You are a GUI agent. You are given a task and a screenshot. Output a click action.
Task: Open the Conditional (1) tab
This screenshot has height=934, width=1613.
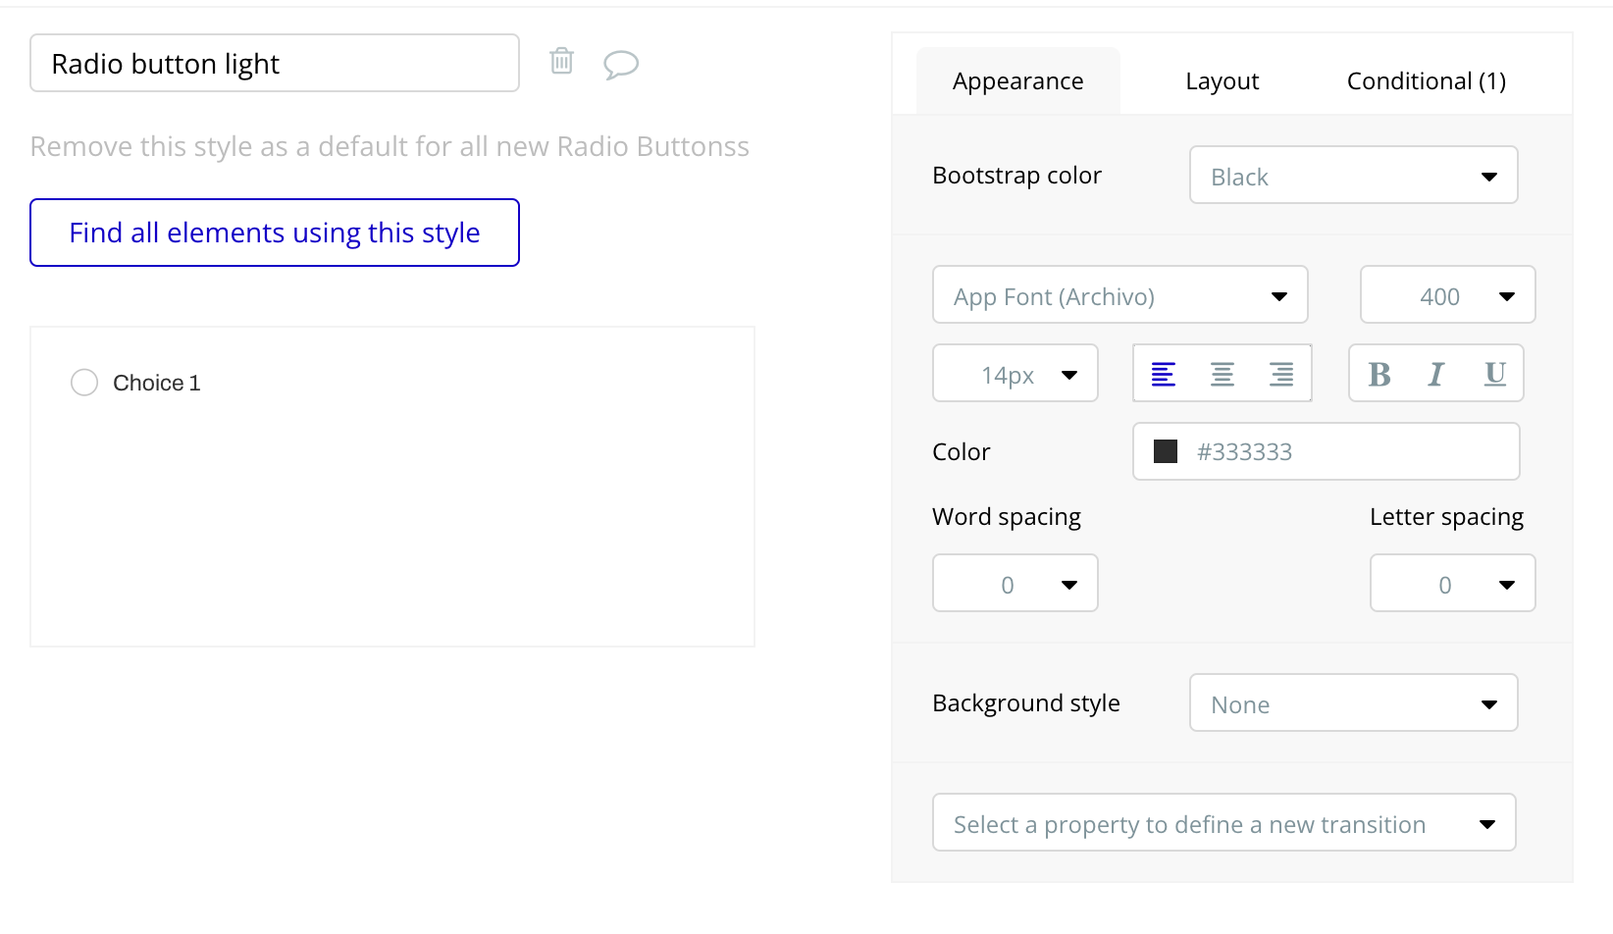[x=1426, y=81]
